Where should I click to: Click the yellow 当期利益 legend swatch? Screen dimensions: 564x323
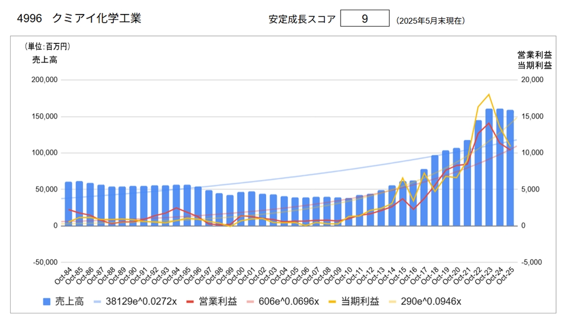333,302
